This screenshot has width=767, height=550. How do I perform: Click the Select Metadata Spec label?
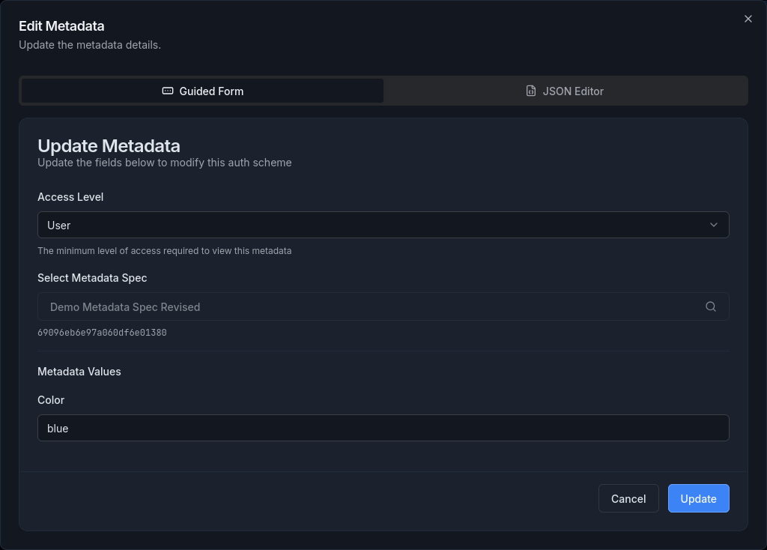[x=92, y=278]
